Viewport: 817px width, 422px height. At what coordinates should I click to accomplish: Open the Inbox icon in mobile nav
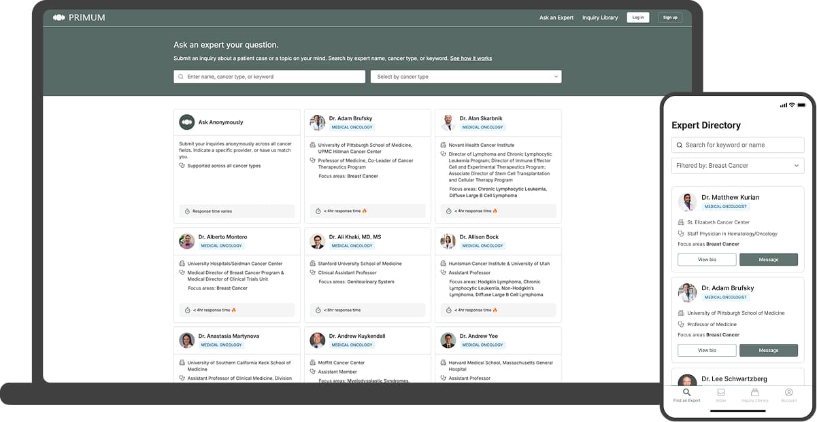pos(720,391)
